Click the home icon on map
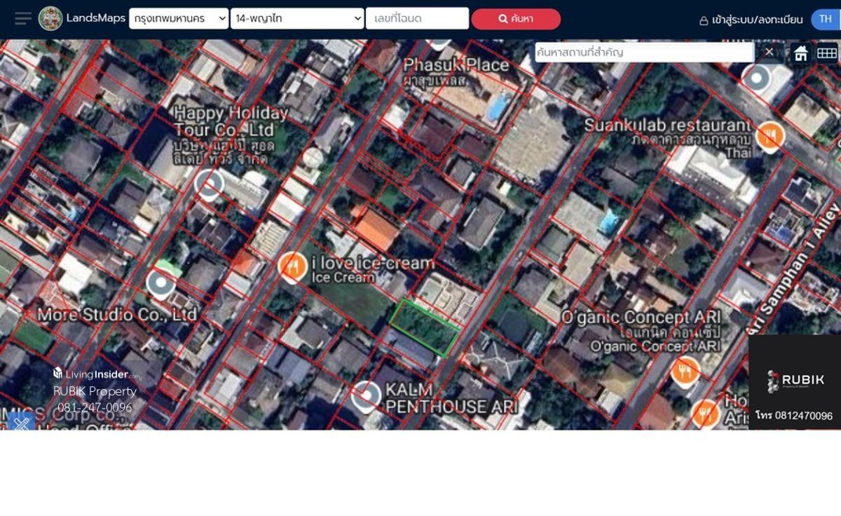This screenshot has height=516, width=841. tap(800, 53)
